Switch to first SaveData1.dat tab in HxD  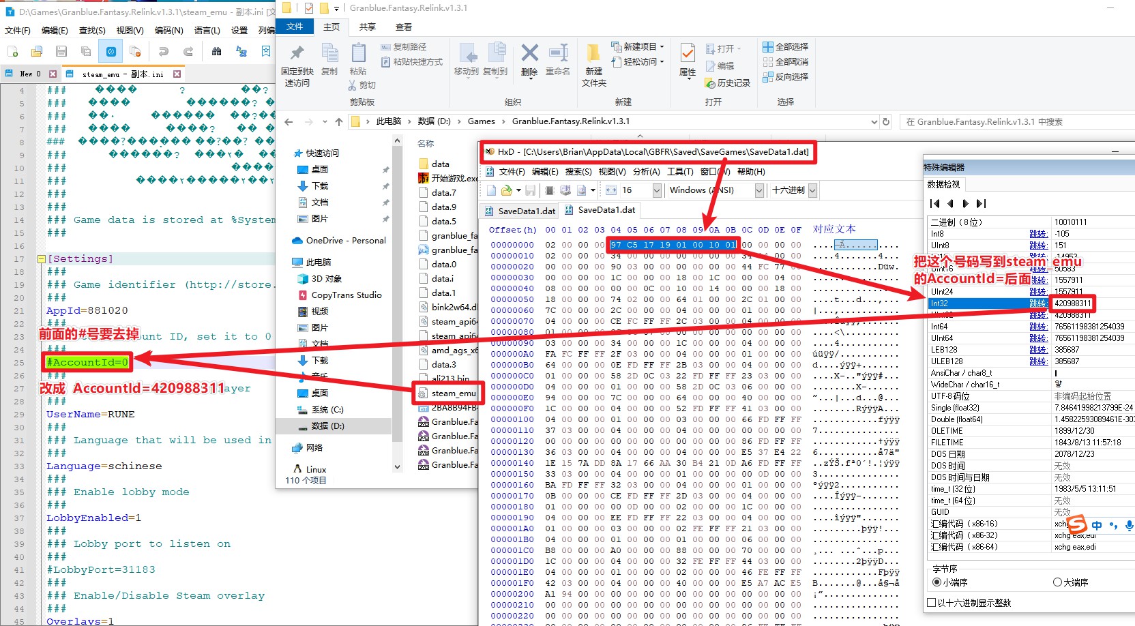[520, 211]
